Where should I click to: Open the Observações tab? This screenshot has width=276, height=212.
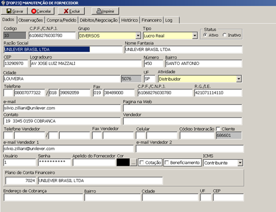click(30, 20)
